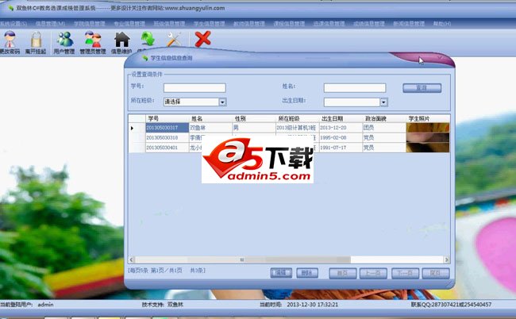Click the green arrow toolbar icon
516x319 pixels.
pos(148,39)
